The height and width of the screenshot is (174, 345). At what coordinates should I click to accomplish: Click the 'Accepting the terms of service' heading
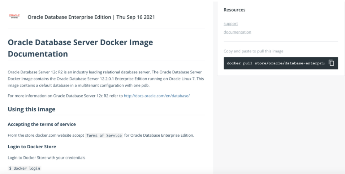pos(42,124)
